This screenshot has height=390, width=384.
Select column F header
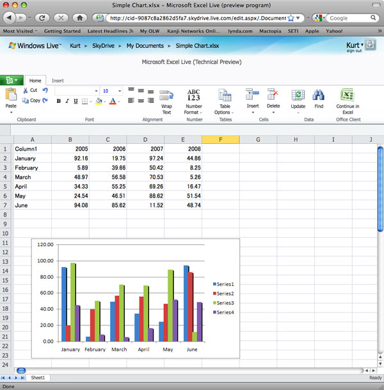[x=220, y=139]
